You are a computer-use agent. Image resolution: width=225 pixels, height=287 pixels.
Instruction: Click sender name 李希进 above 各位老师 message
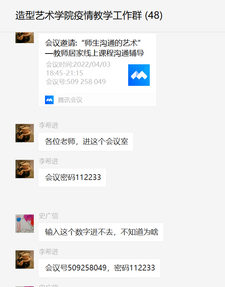point(49,125)
